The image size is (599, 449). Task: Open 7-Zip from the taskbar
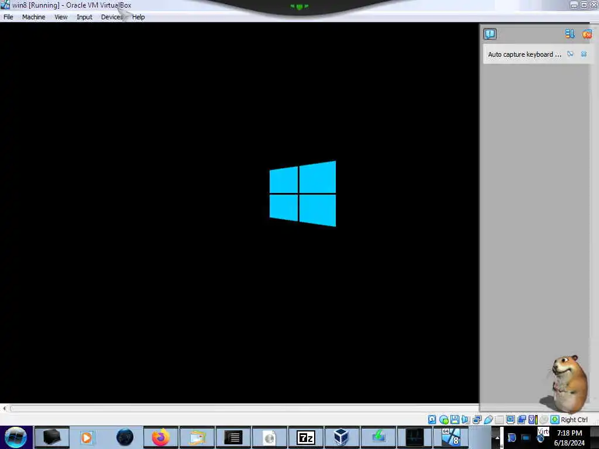[x=306, y=437]
